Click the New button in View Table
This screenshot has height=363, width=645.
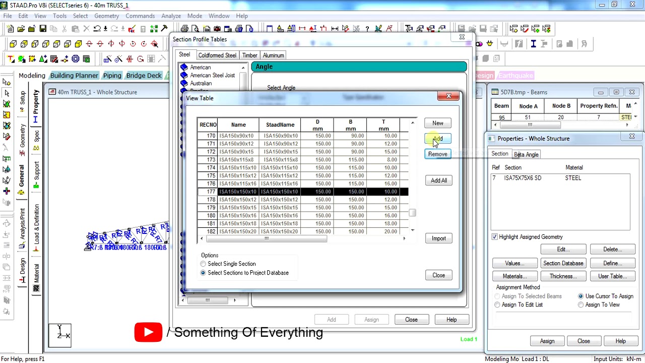(x=437, y=123)
